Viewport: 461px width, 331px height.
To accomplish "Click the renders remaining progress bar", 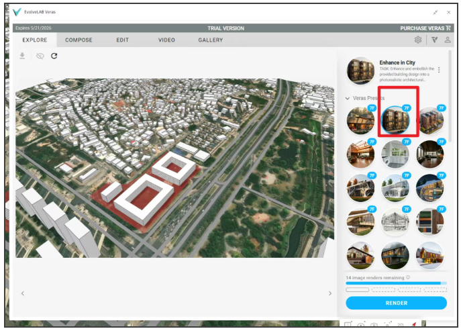I will coord(397,283).
